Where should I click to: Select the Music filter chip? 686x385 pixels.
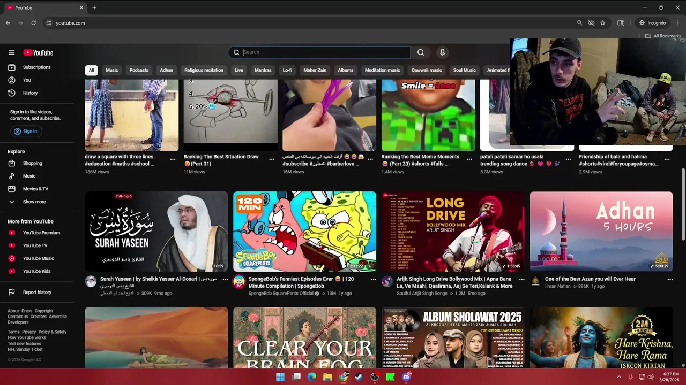click(111, 70)
